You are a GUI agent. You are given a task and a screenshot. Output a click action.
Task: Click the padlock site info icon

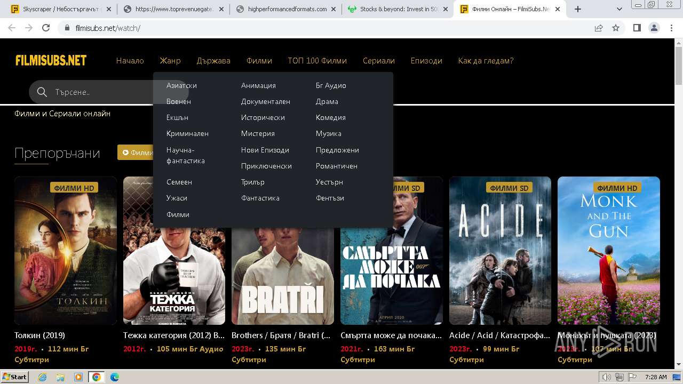pyautogui.click(x=67, y=28)
